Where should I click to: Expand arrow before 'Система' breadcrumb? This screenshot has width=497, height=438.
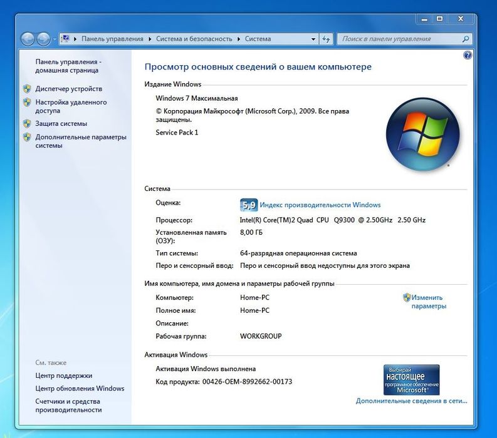(x=239, y=39)
